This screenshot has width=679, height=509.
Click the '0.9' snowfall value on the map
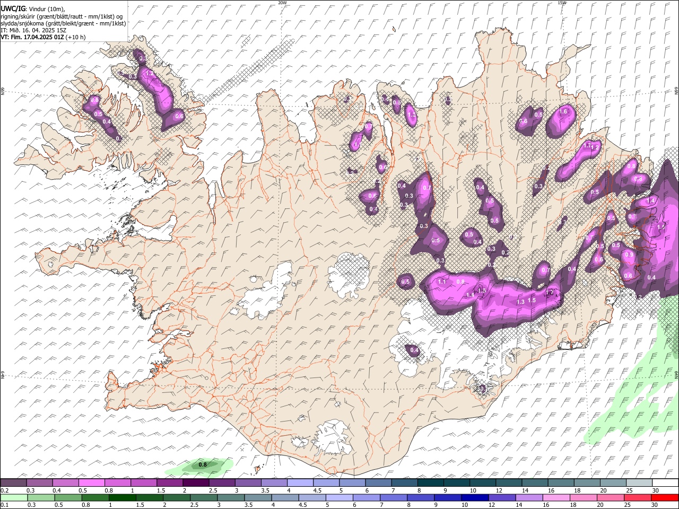[629, 254]
